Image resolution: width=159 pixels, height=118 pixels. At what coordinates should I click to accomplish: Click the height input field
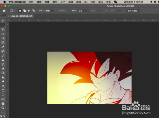[119, 11]
